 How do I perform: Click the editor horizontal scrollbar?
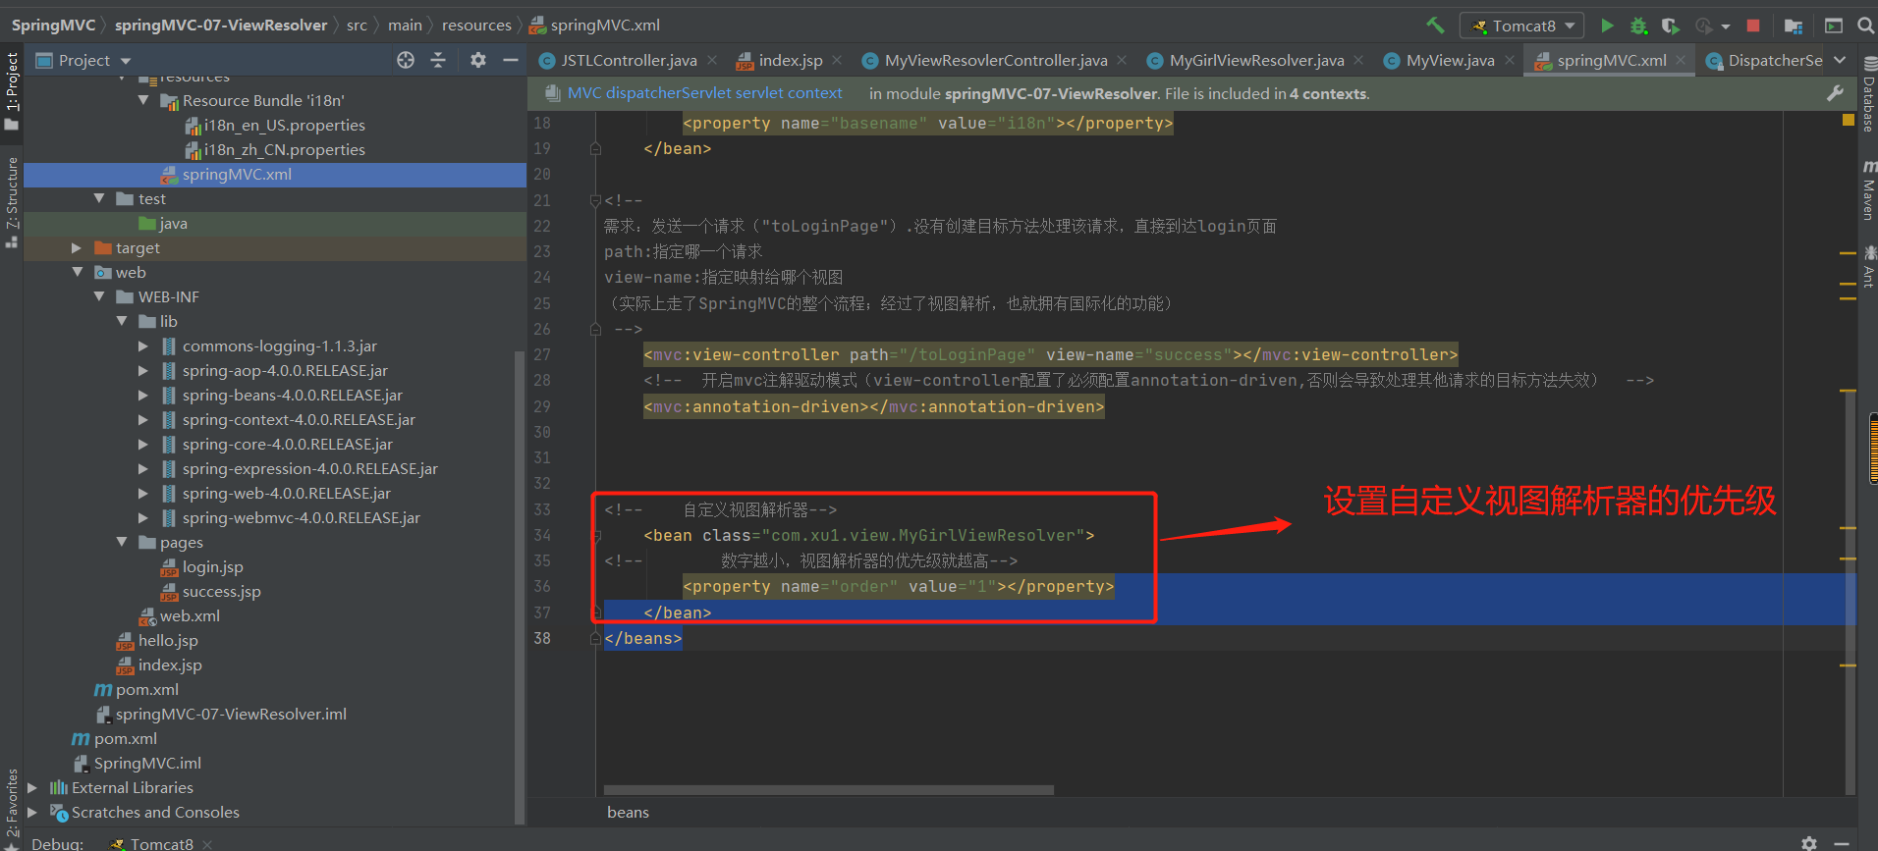point(828,790)
